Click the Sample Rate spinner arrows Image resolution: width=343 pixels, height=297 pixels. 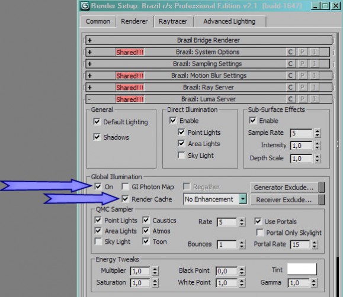(317, 133)
